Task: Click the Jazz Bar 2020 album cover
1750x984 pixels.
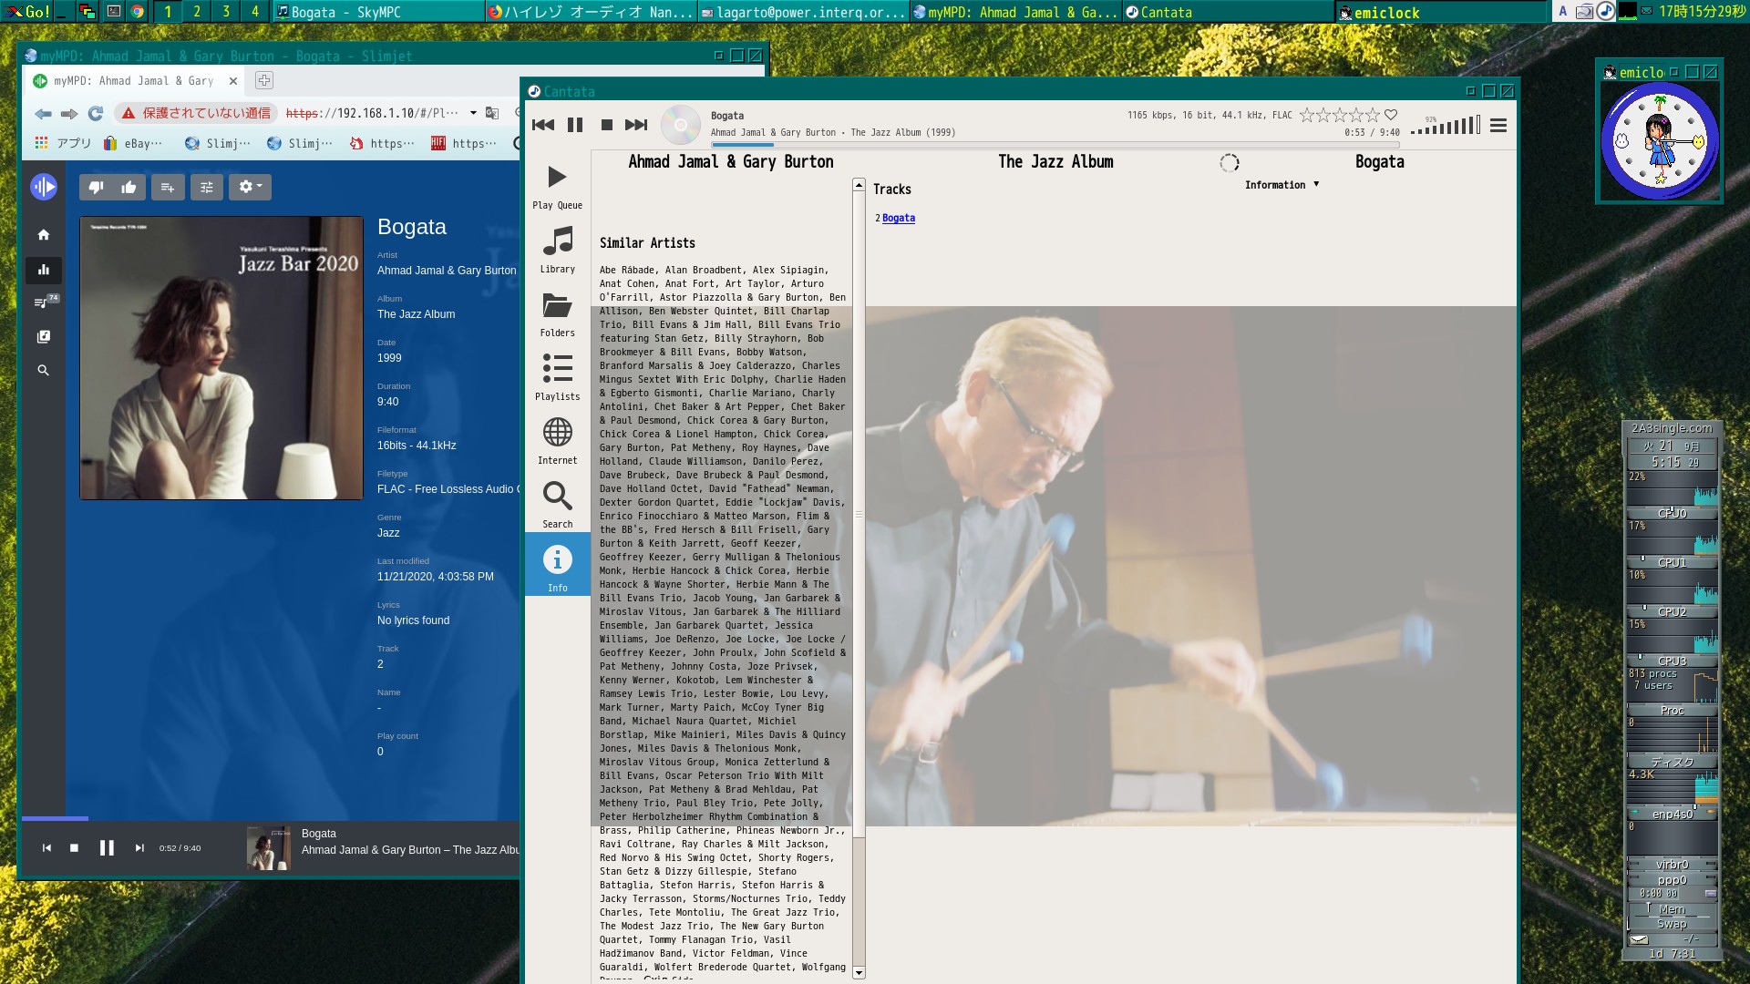Action: tap(221, 358)
